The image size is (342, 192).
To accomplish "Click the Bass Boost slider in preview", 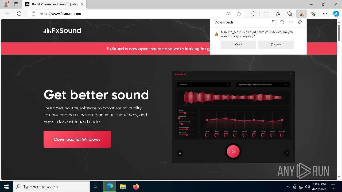I will 186,135.
